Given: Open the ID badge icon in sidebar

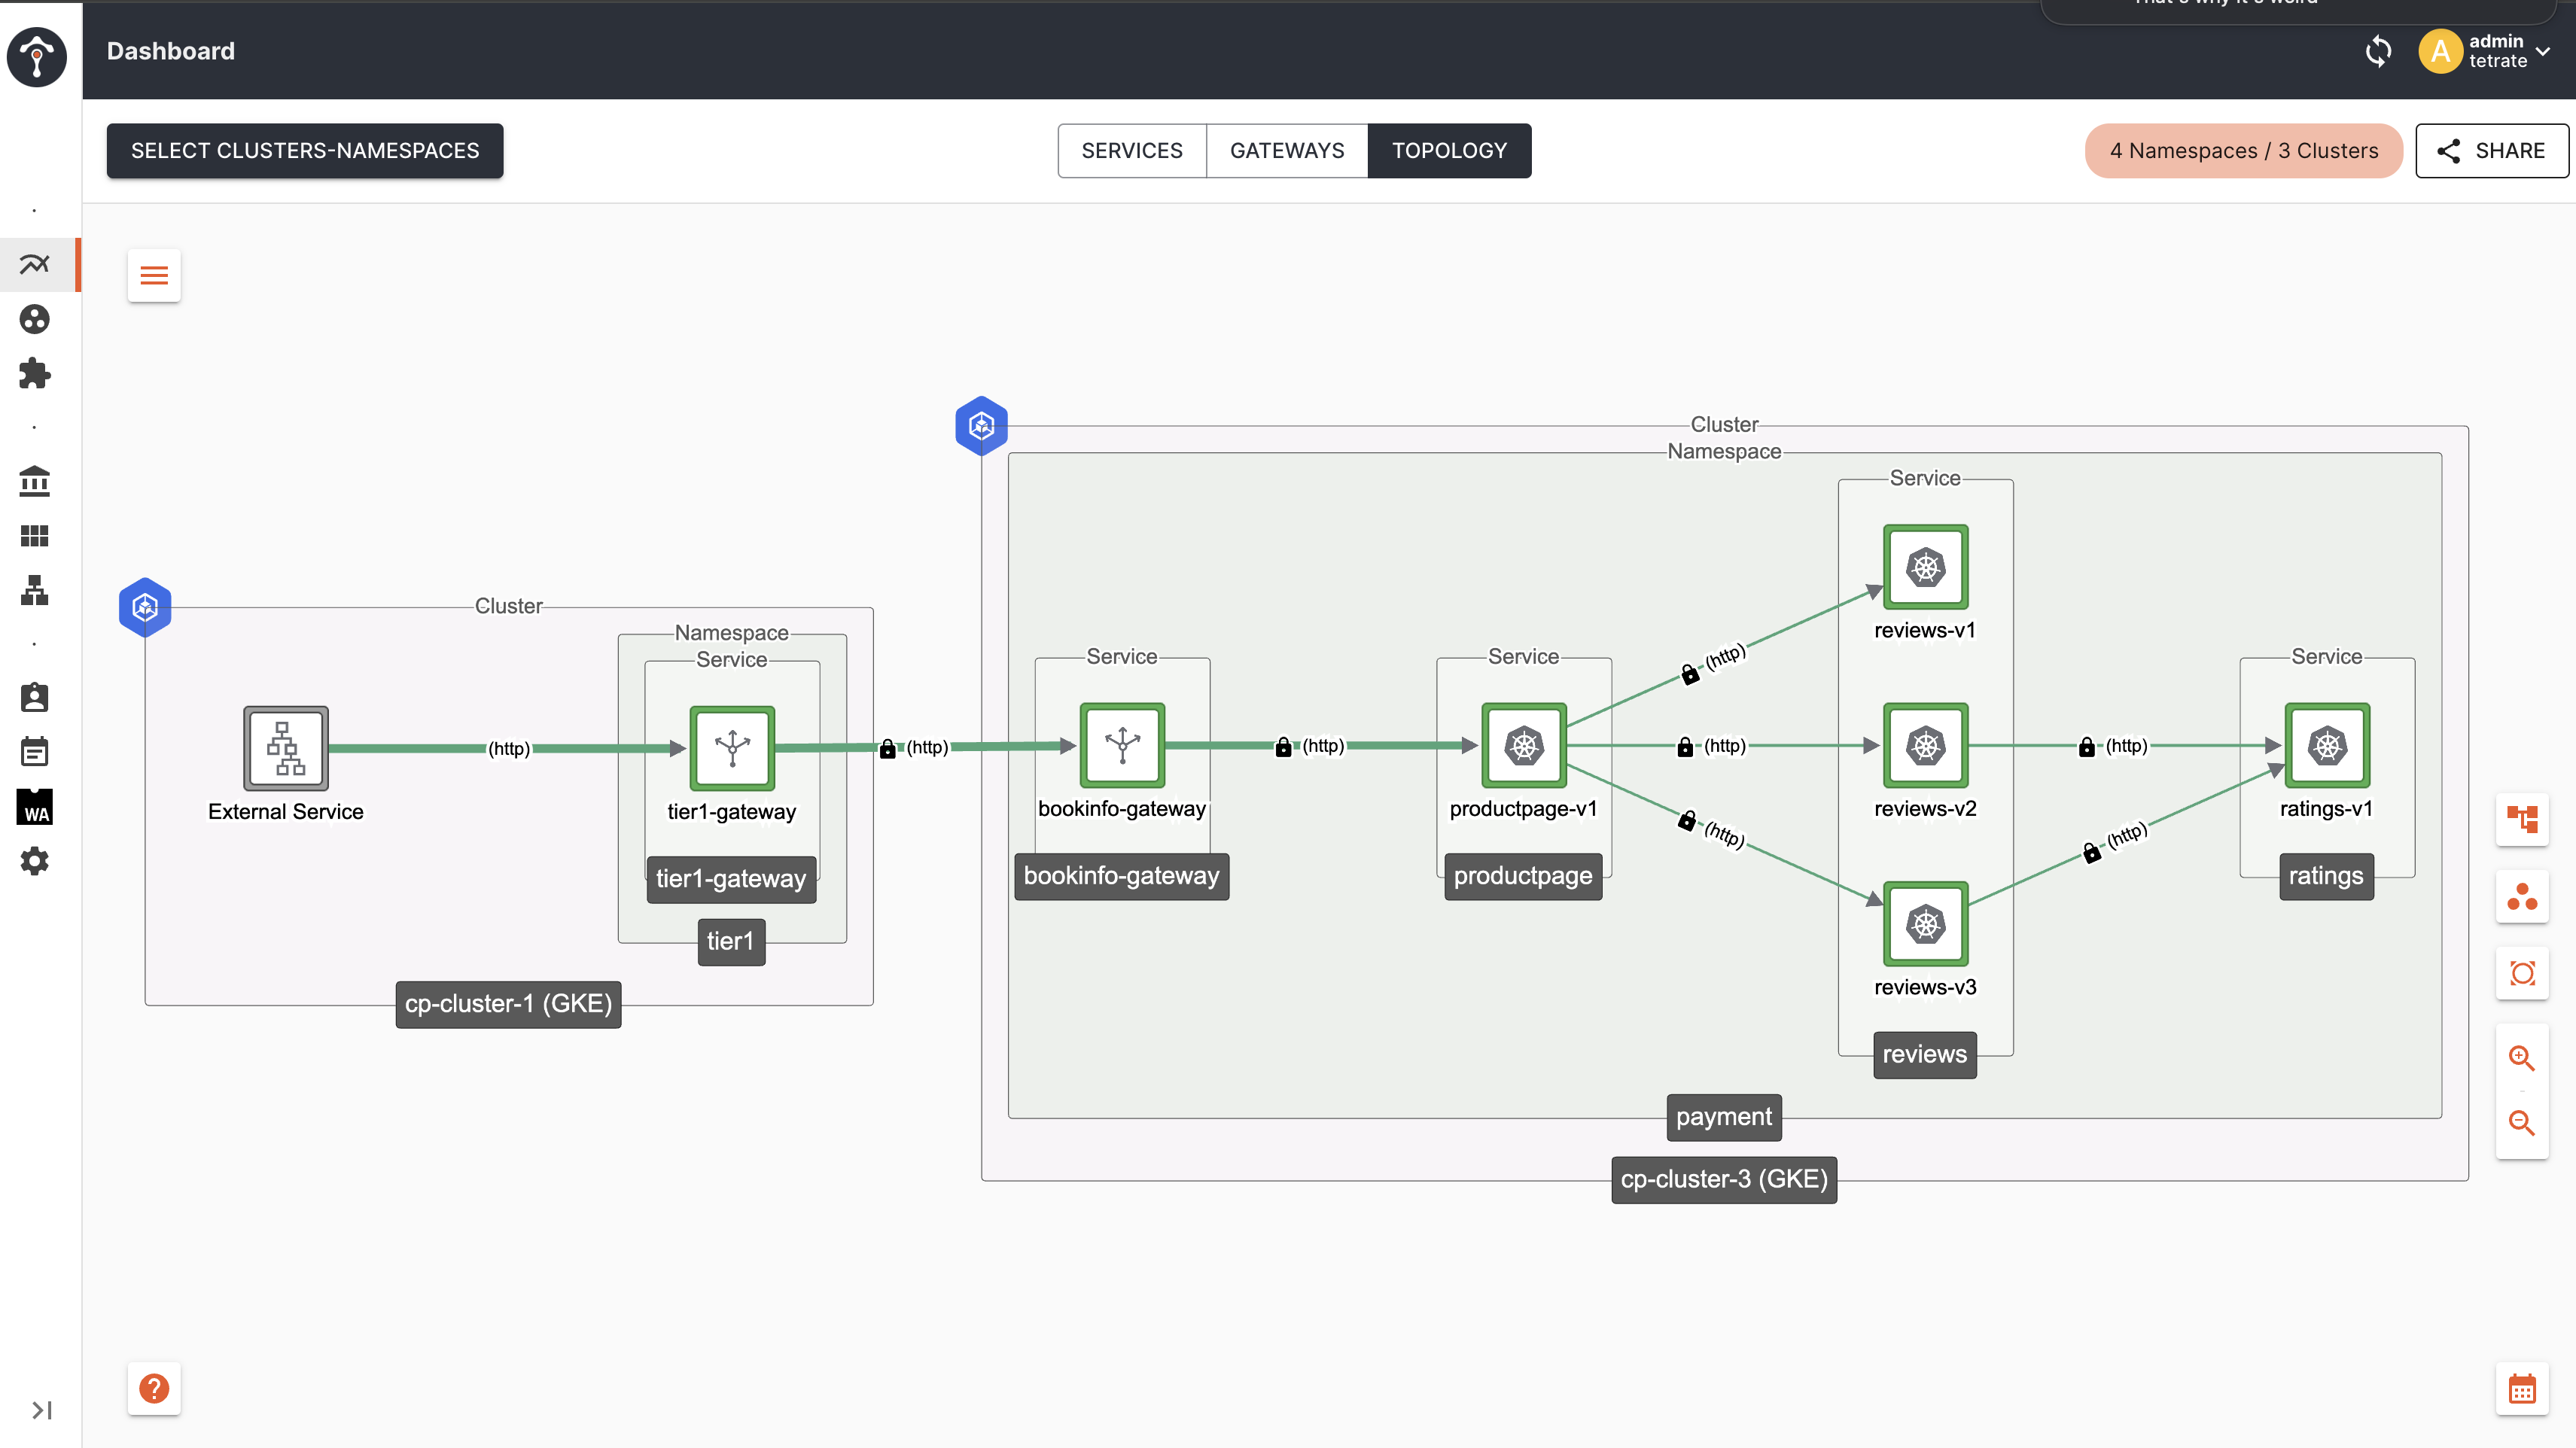Looking at the screenshot, I should point(34,698).
